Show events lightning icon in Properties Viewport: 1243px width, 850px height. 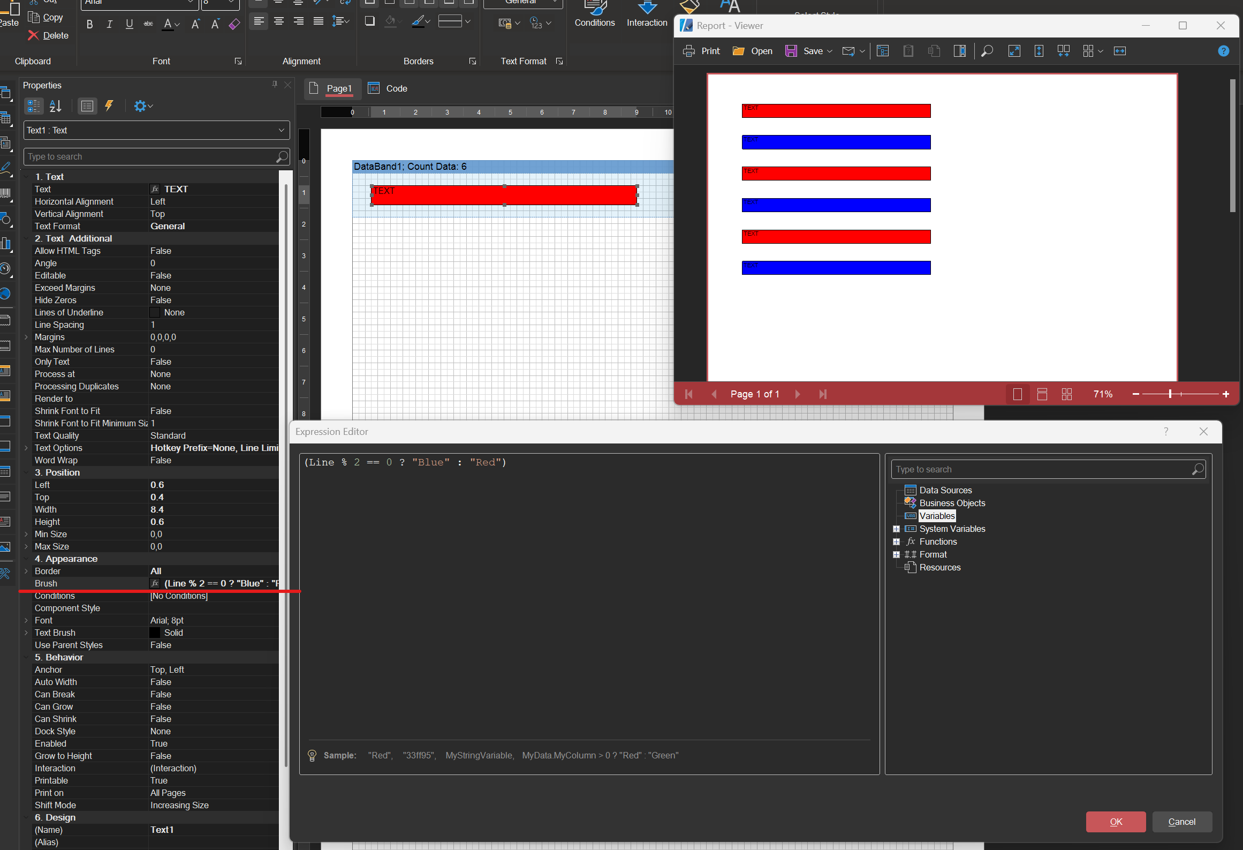pyautogui.click(x=109, y=106)
